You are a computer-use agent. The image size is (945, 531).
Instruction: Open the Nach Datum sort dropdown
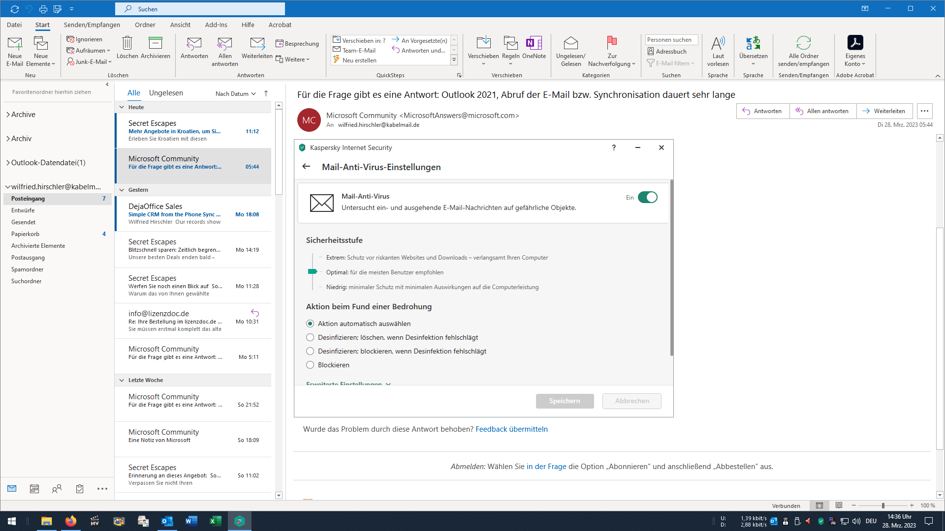(x=235, y=93)
